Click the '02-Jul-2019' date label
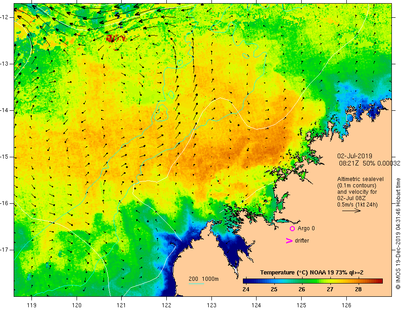This screenshot has width=401, height=310. (355, 156)
